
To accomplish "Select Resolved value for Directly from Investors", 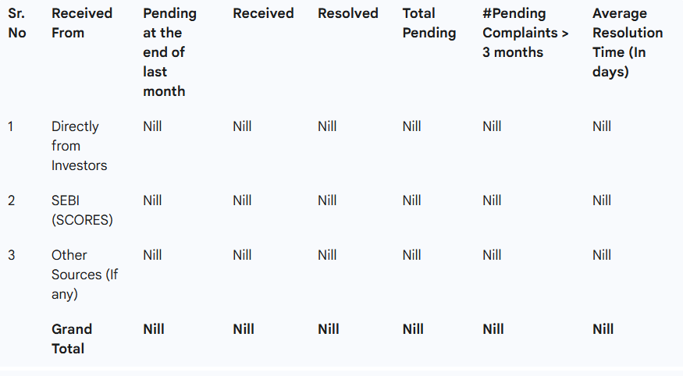I will tap(327, 126).
